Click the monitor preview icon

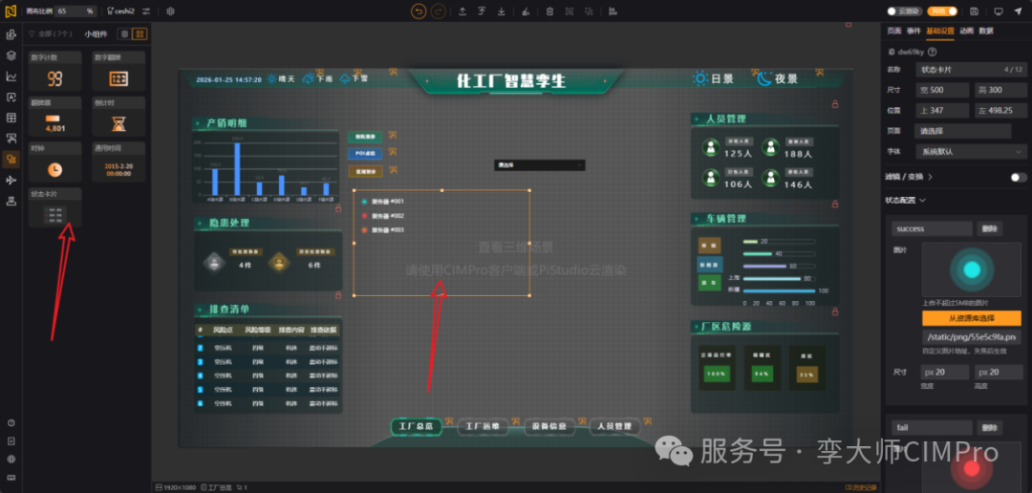point(999,11)
